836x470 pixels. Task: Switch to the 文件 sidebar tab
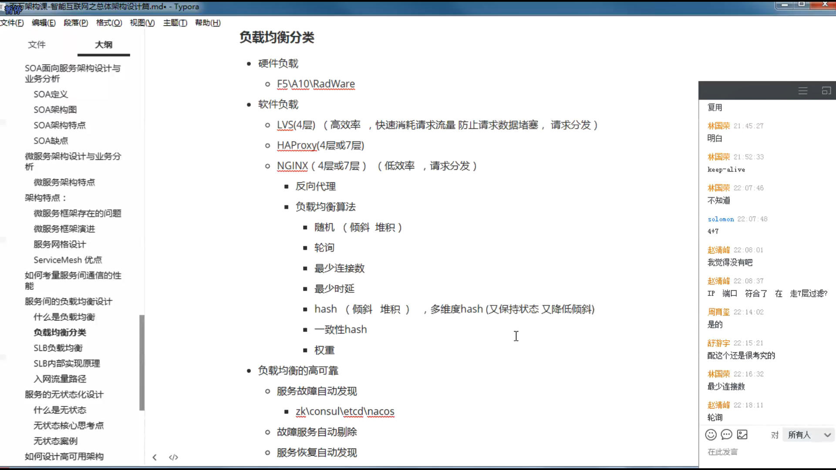tap(37, 44)
